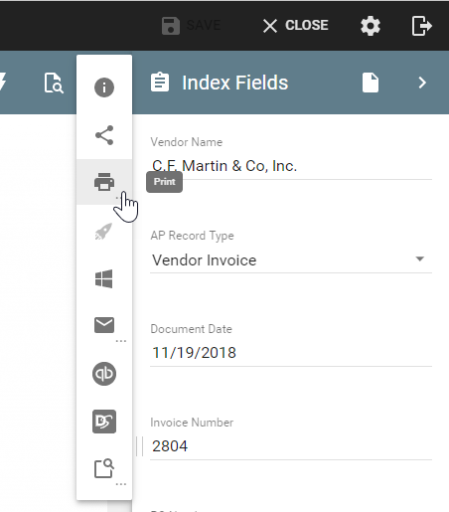Launch the rocket icon action
Viewport: 449px width, 512px height.
104,232
